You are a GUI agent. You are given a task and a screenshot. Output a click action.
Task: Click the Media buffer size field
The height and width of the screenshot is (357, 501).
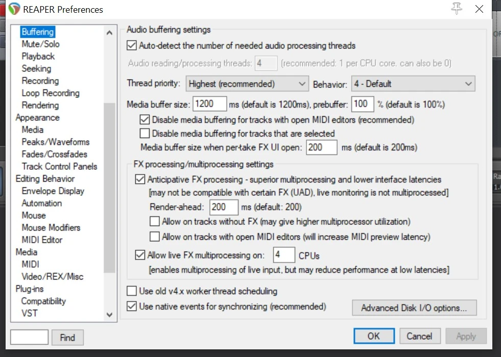point(209,104)
